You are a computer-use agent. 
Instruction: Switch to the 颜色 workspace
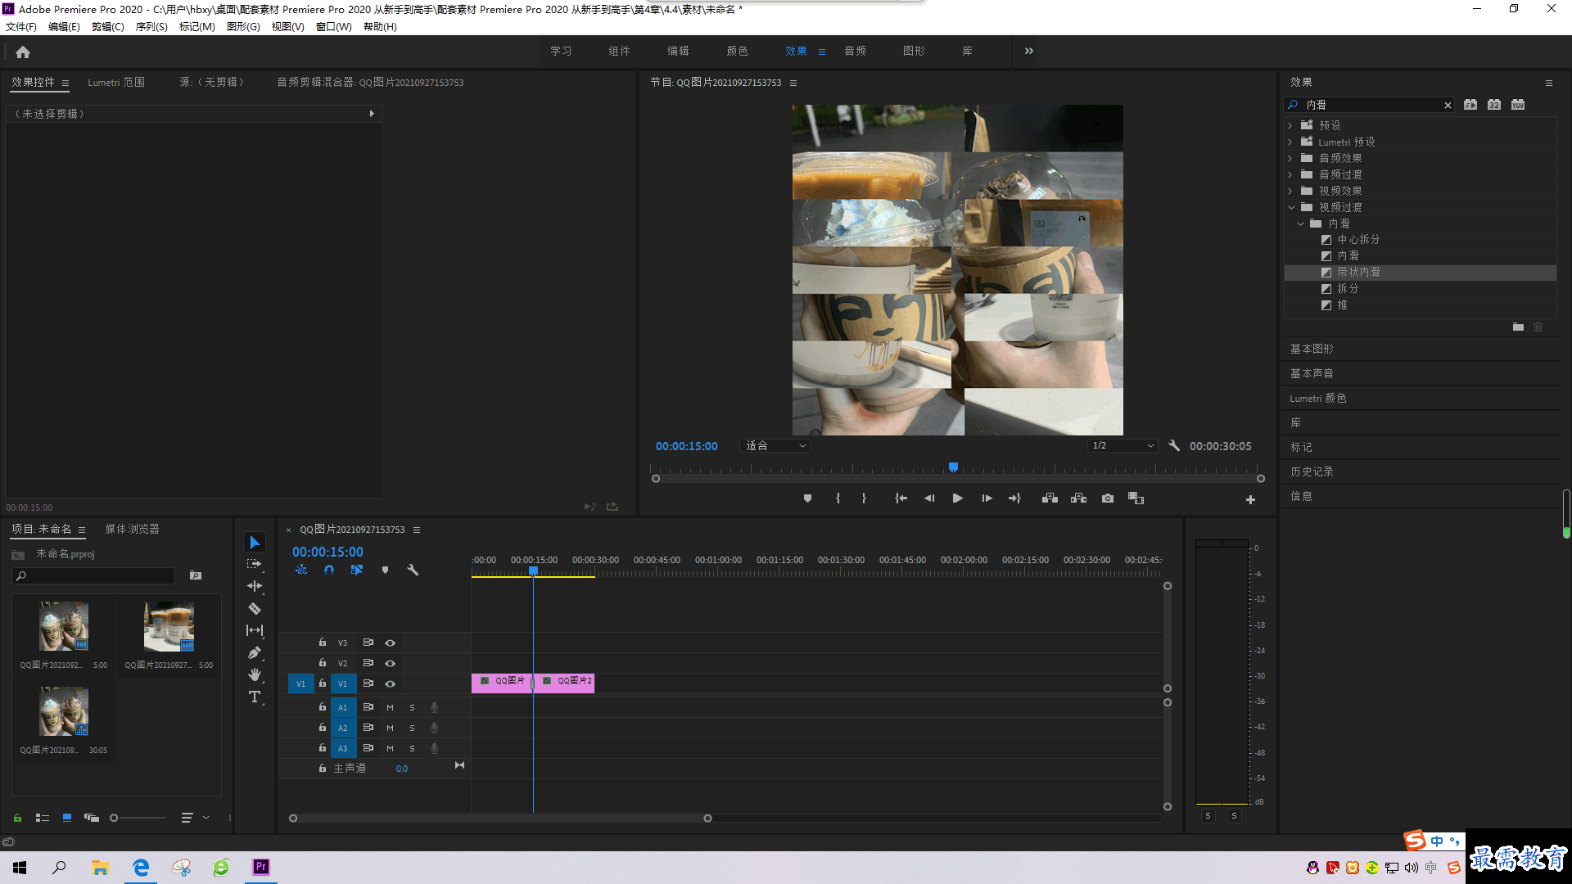click(737, 51)
